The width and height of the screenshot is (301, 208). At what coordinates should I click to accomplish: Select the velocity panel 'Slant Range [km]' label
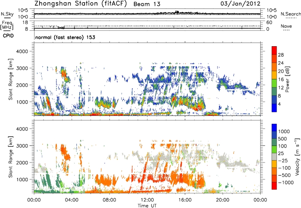(x=11, y=157)
